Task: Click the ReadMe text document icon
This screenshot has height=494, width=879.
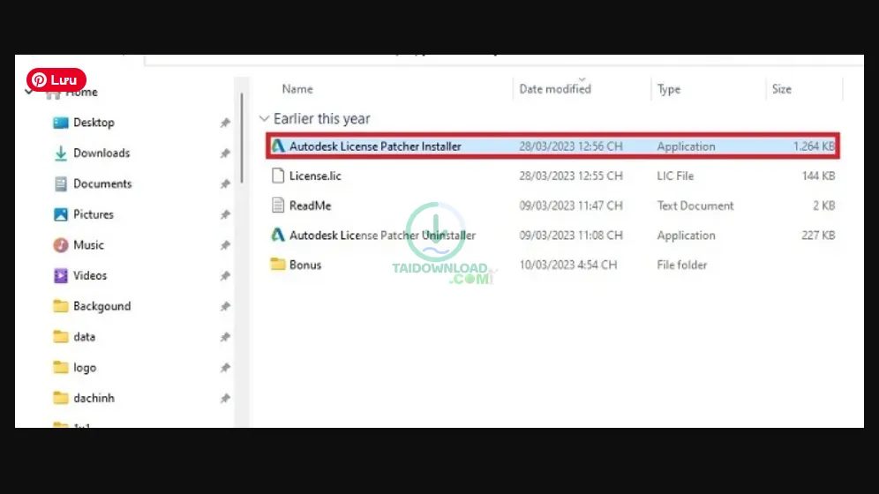Action: point(278,206)
